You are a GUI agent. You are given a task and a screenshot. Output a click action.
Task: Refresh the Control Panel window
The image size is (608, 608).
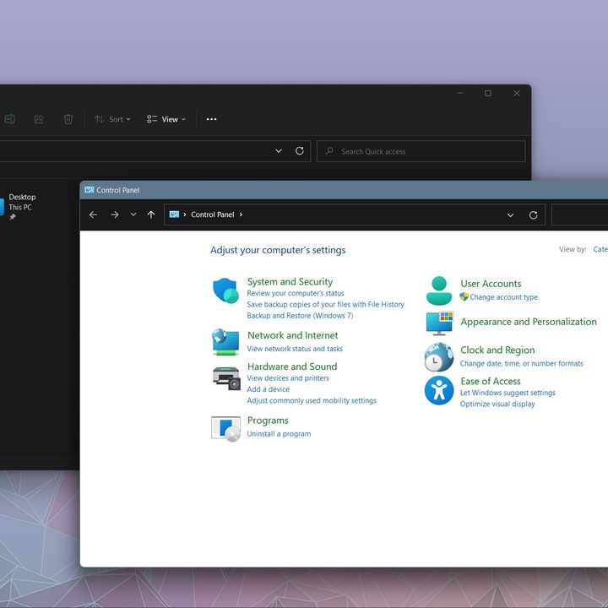533,214
